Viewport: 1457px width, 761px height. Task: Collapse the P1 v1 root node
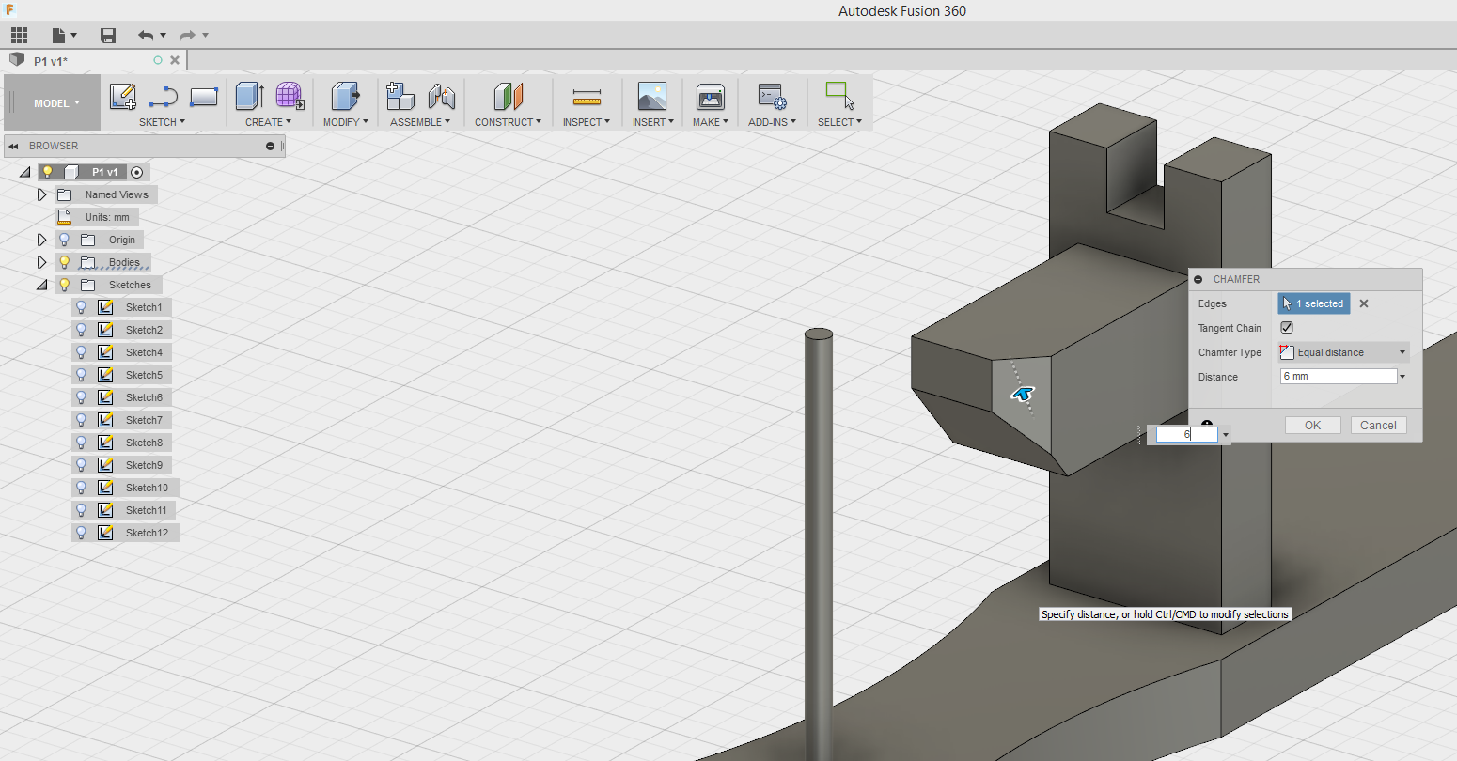pos(24,173)
